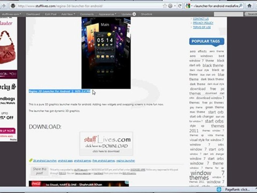The image size is (257, 193).
Task: Open Comments from the admin bar
Action: click(87, 14)
